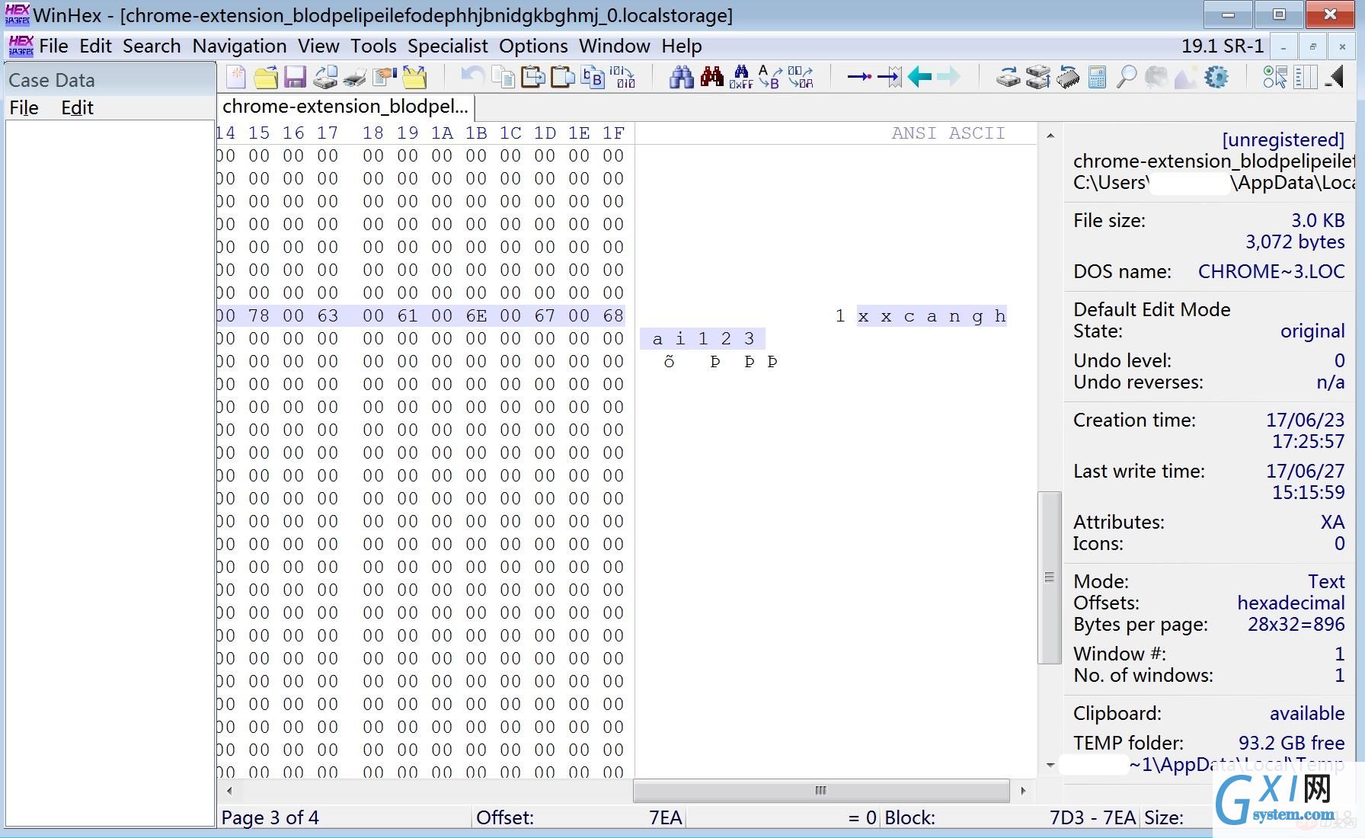Minimize the inner document window
This screenshot has height=838, width=1365.
pyautogui.click(x=1283, y=47)
